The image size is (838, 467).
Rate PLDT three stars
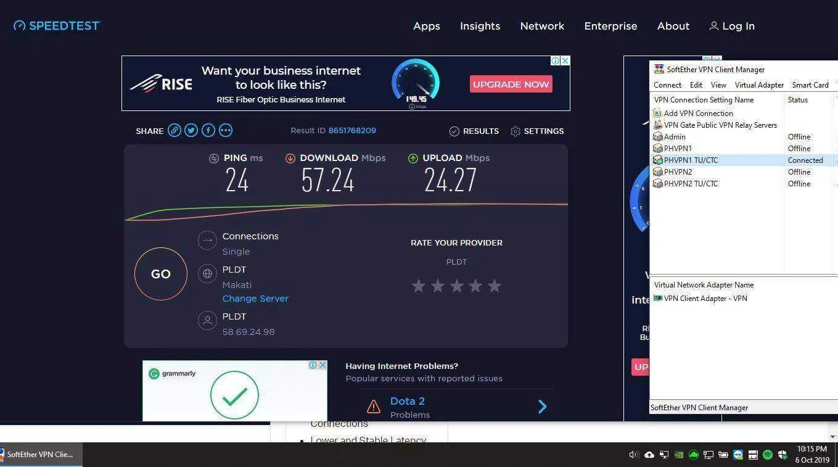pos(457,286)
